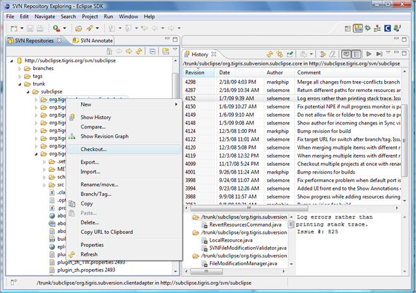Image resolution: width=416 pixels, height=293 pixels.
Task: Click the Refresh icon in History toolbar
Action: 270,54
